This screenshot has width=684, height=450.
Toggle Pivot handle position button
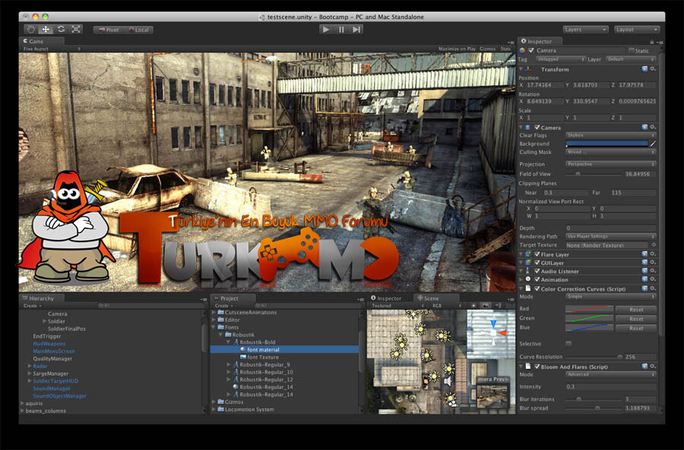click(x=109, y=30)
